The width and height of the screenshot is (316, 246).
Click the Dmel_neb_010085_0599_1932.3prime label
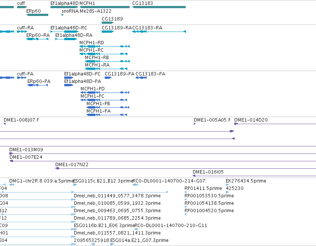click(x=117, y=203)
